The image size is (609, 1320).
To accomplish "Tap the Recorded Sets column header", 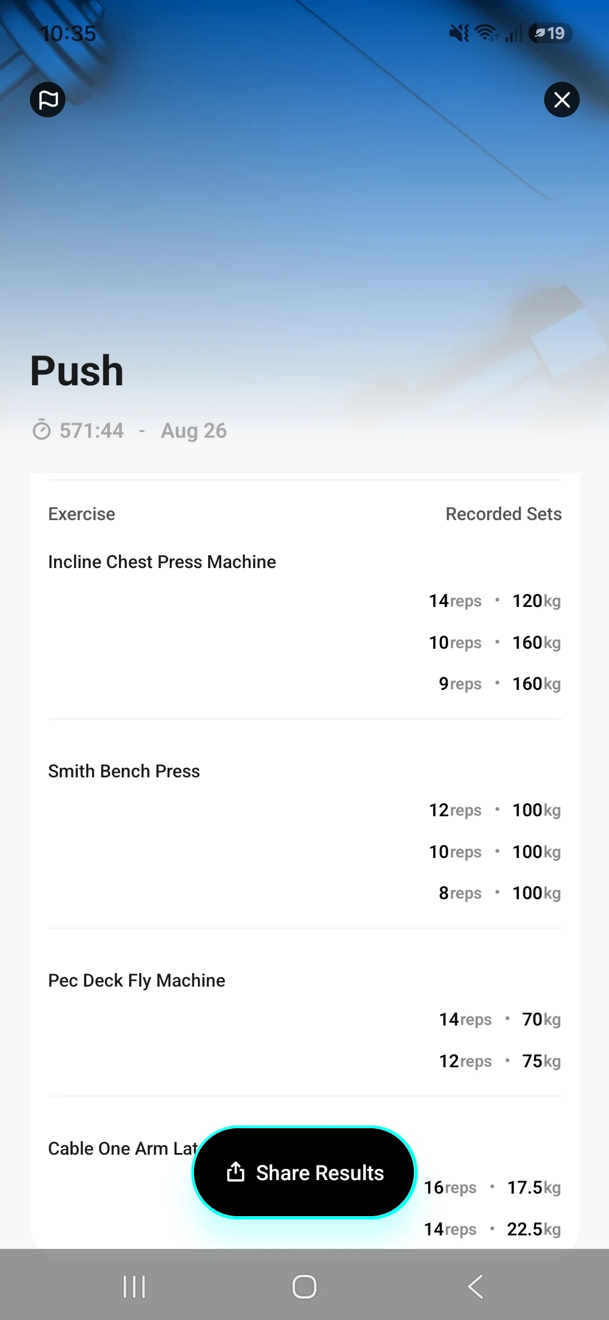I will tap(504, 514).
